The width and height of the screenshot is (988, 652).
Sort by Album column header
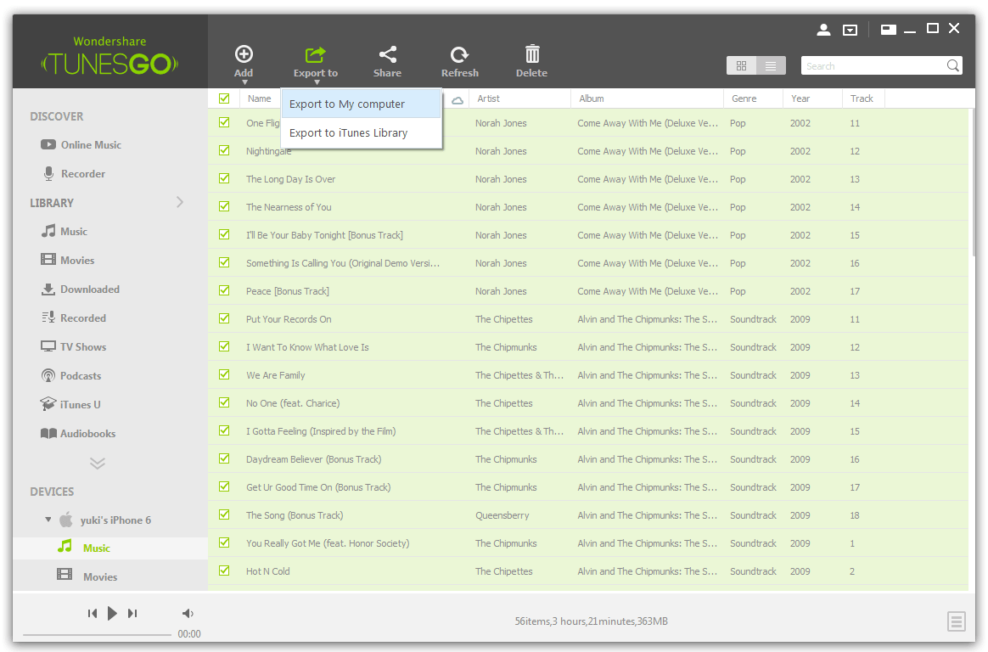647,98
